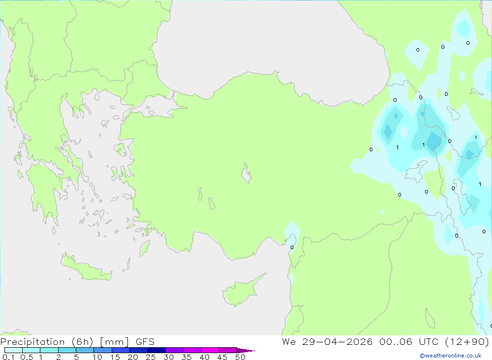The image size is (492, 360).
Task: Pick the 40–45 mm magenta legend swatch
Action: [x=210, y=350]
